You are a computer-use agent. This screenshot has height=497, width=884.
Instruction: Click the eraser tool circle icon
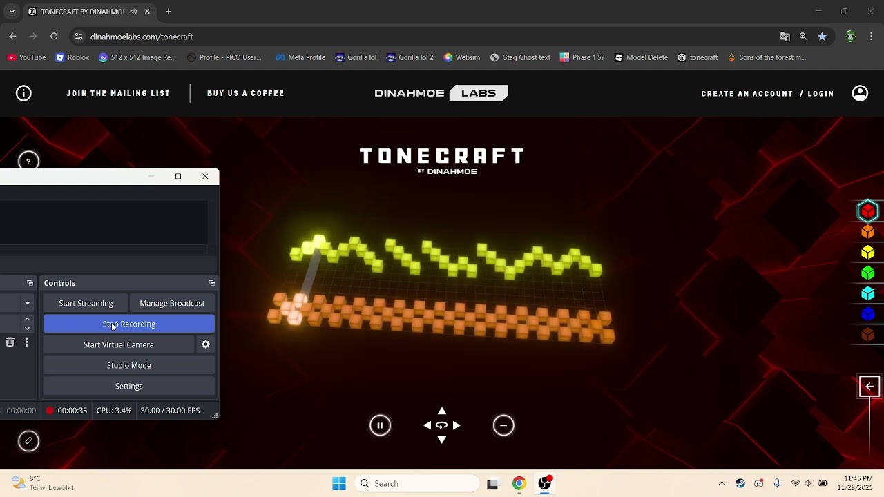(x=28, y=441)
